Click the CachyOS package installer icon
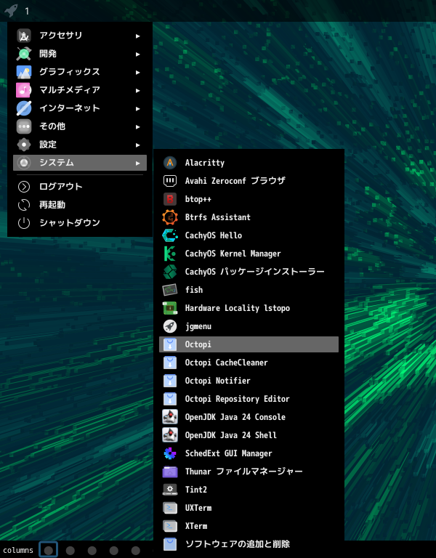Image resolution: width=436 pixels, height=558 pixels. [x=170, y=272]
